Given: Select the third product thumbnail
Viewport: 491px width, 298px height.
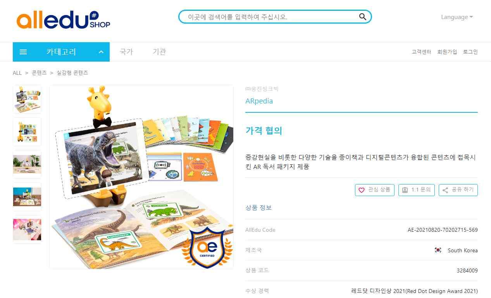Looking at the screenshot, I should [27, 164].
